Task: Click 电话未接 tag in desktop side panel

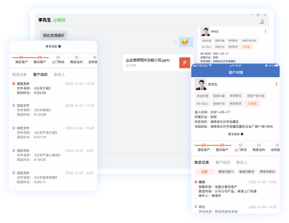Action: tap(206, 41)
